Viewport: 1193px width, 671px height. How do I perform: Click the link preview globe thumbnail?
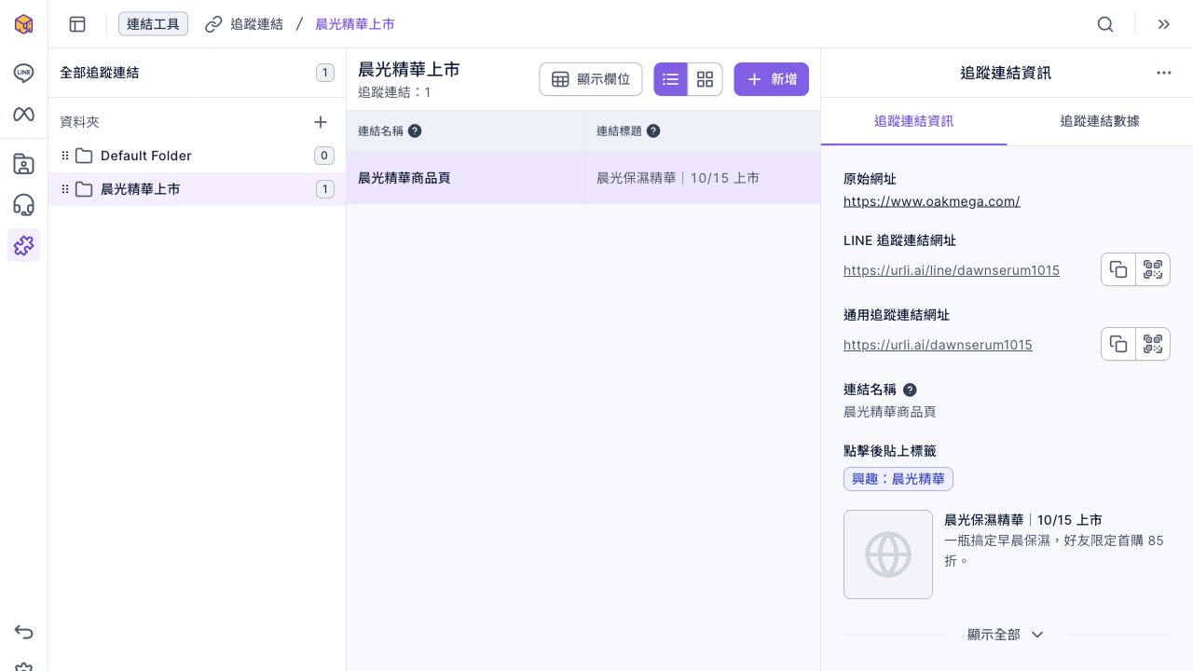(888, 555)
